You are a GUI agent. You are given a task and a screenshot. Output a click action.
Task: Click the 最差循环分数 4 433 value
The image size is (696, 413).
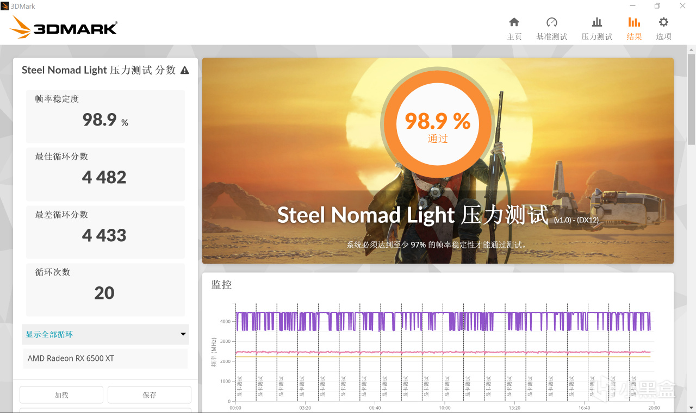coord(104,235)
